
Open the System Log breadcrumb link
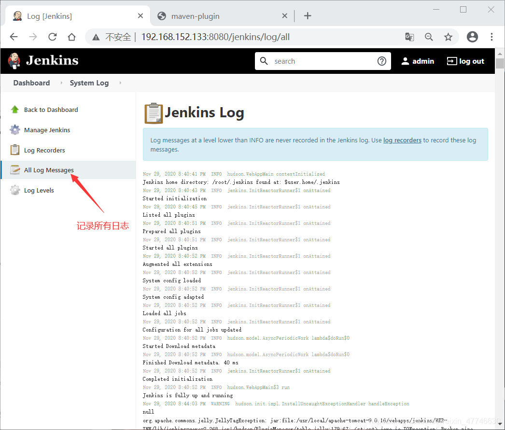tap(89, 83)
